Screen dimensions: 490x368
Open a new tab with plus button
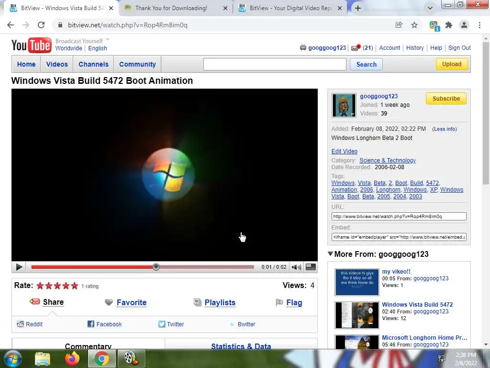(x=358, y=8)
